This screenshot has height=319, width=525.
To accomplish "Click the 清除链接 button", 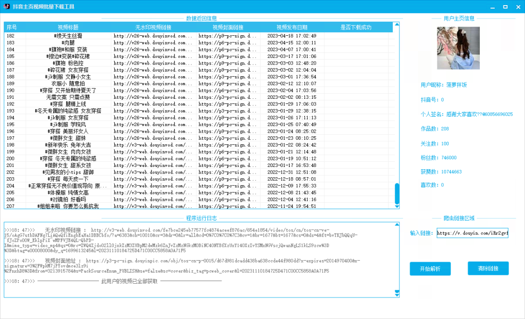I will click(x=488, y=268).
